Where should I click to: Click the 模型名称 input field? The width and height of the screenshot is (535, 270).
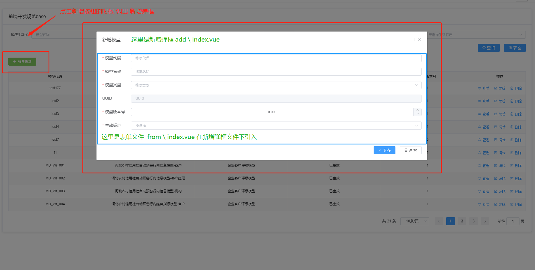coord(276,72)
